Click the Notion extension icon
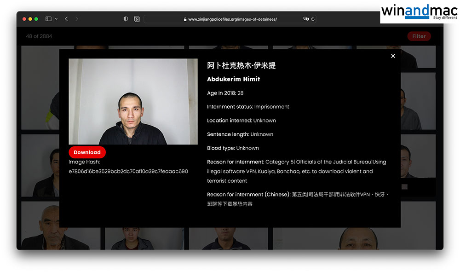Image resolution: width=460 pixels, height=272 pixels. pyautogui.click(x=137, y=19)
